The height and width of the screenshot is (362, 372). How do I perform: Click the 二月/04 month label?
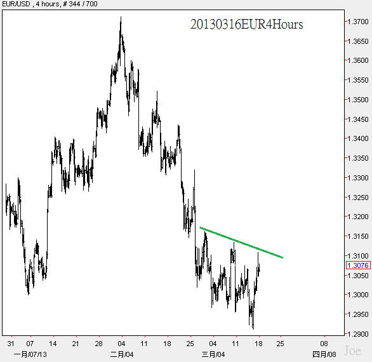122,354
